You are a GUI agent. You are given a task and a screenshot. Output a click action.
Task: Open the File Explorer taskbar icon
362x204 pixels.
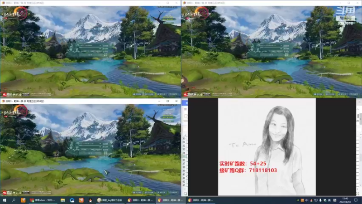[x=62, y=200]
